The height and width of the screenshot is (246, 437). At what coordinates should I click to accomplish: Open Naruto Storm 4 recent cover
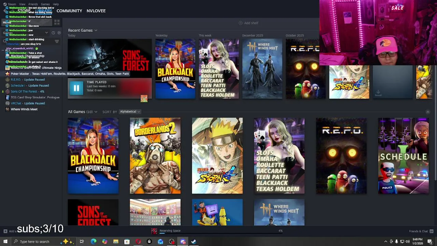pos(349,82)
